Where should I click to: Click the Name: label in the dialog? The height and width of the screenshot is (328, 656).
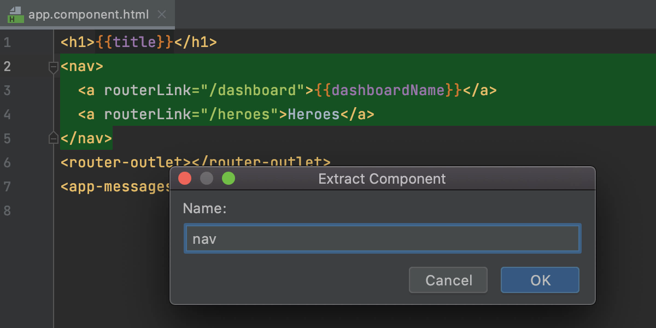204,208
